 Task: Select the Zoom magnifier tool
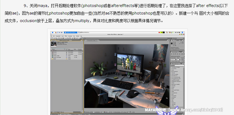point(56,38)
